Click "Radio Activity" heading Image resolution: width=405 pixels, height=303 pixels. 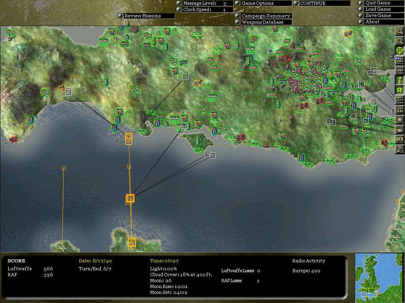point(308,261)
